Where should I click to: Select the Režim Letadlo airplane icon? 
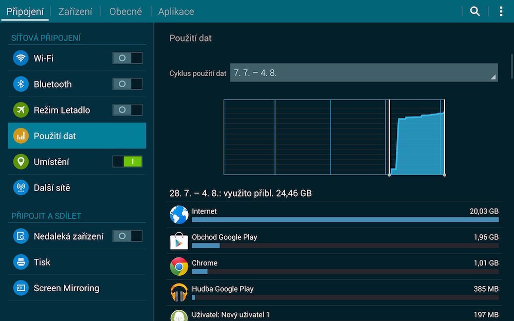point(21,109)
